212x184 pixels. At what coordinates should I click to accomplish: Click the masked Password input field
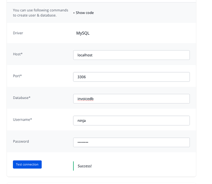click(131, 142)
